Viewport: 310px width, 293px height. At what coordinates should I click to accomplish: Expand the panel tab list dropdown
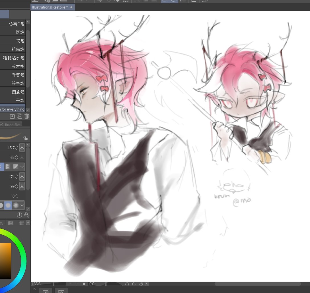[28, 222]
